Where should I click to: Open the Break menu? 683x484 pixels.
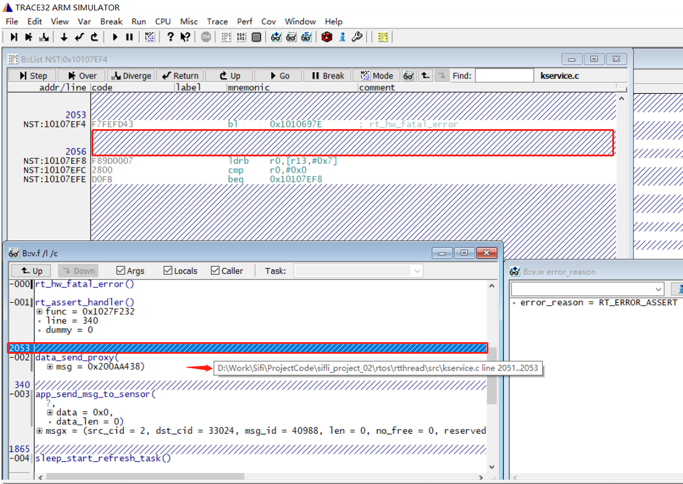coord(111,21)
